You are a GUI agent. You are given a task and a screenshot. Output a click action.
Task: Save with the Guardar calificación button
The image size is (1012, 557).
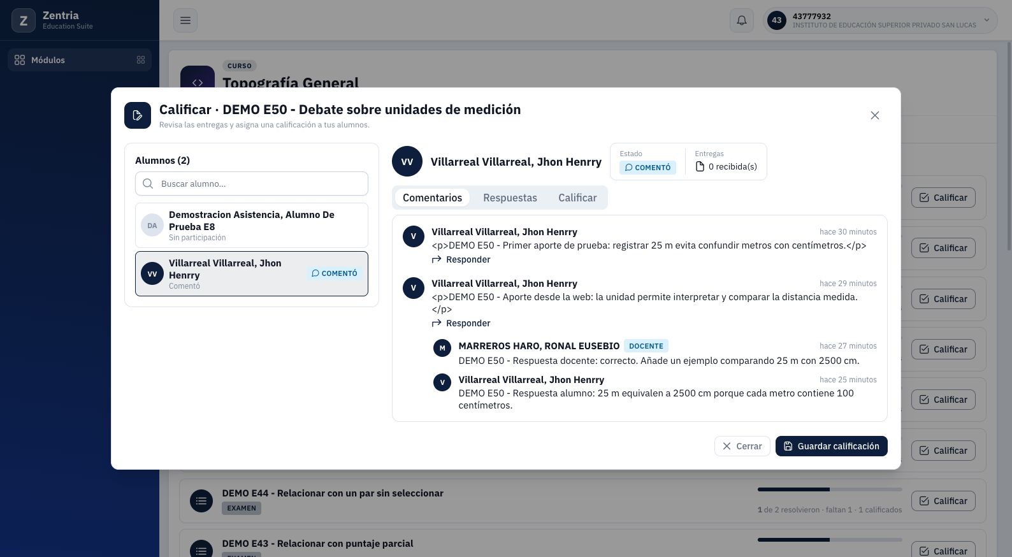[x=832, y=446]
